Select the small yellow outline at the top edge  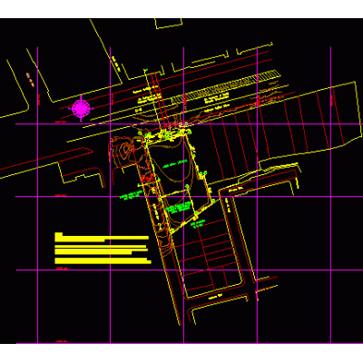(169, 24)
